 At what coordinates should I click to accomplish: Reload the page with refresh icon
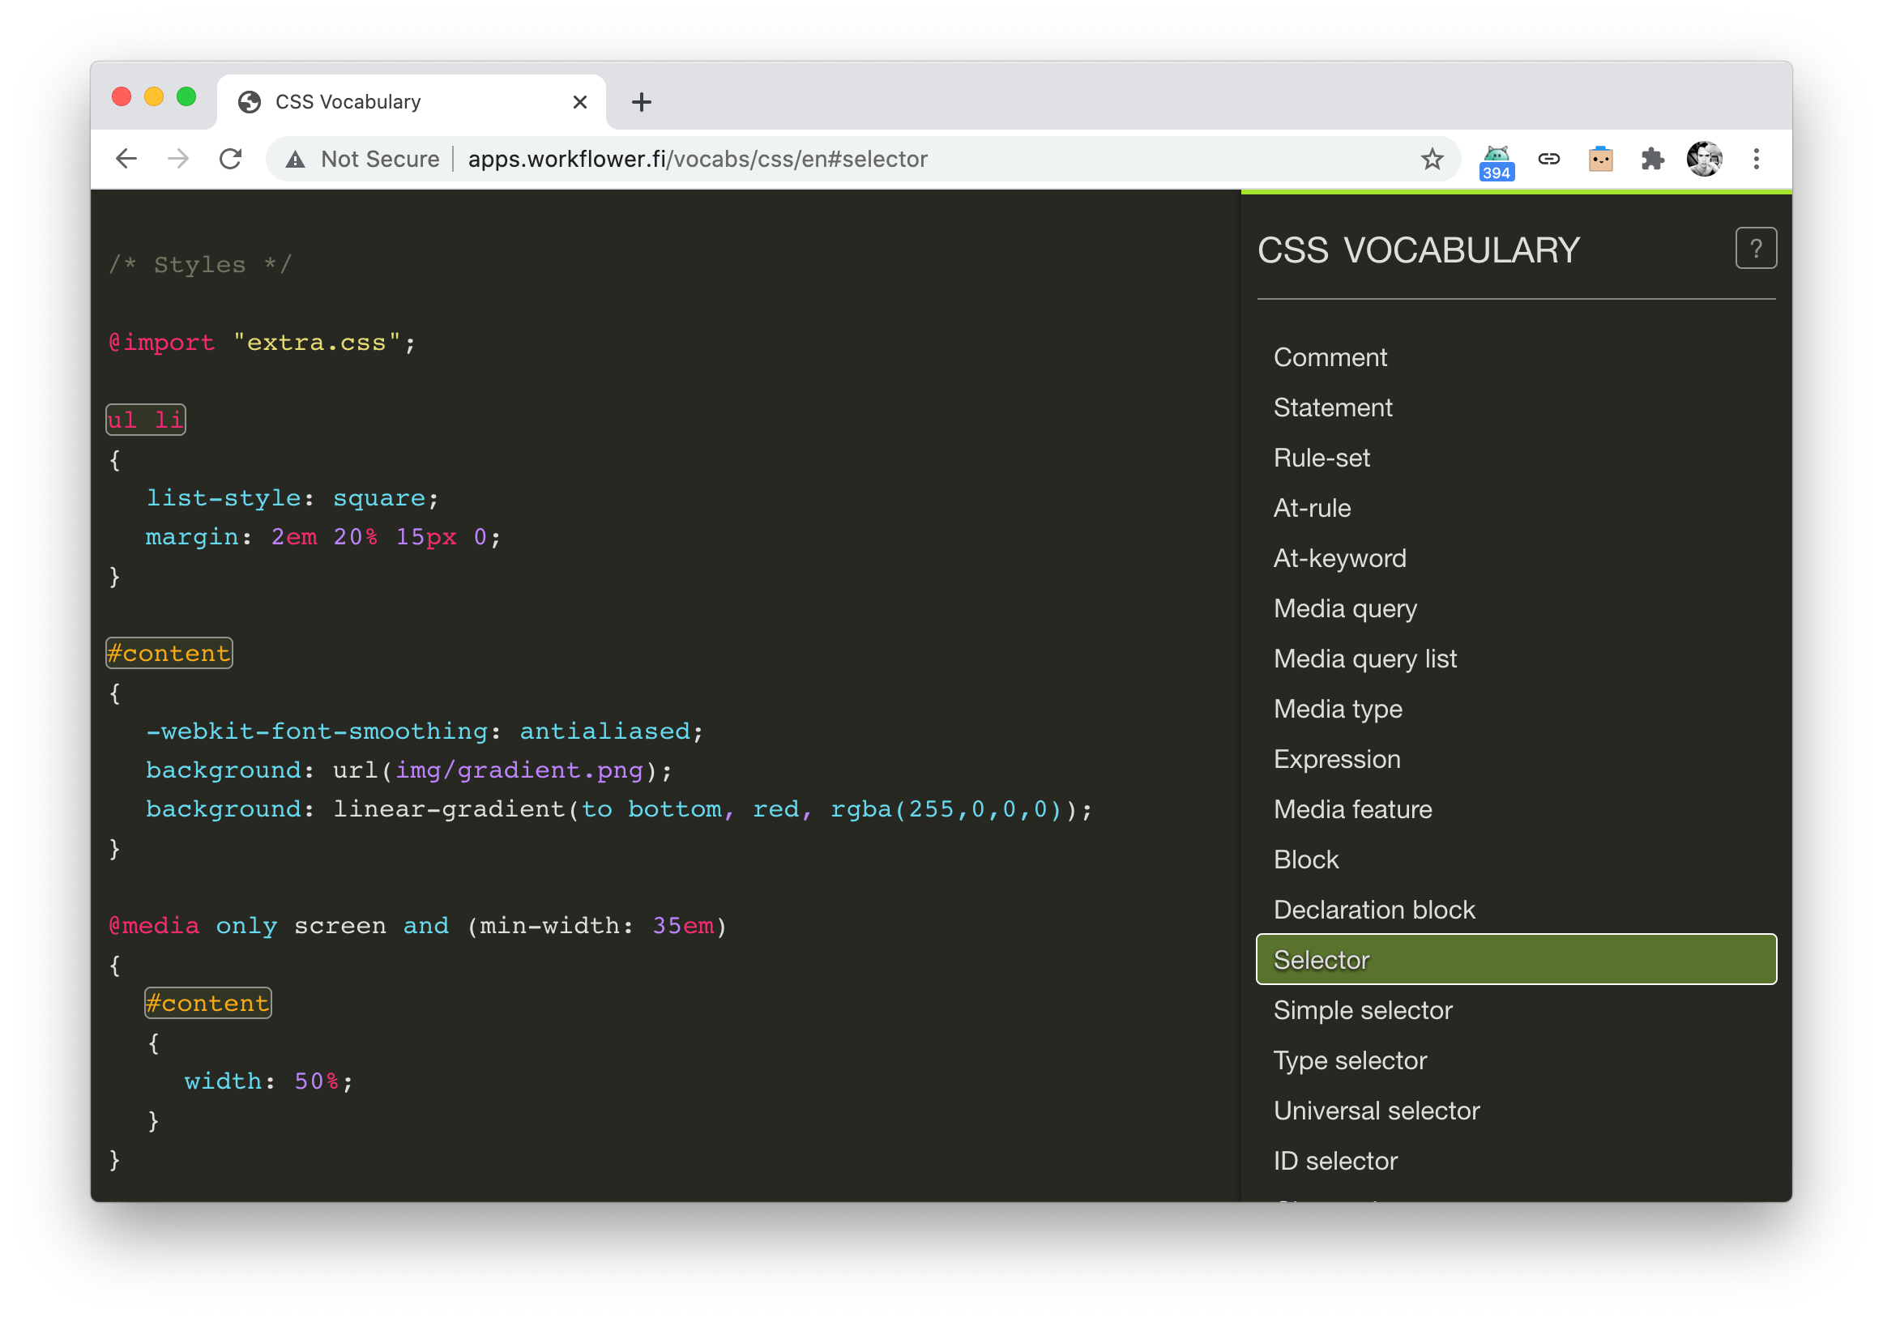[230, 158]
